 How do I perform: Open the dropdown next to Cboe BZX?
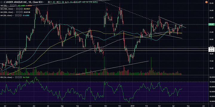tap(44, 2)
